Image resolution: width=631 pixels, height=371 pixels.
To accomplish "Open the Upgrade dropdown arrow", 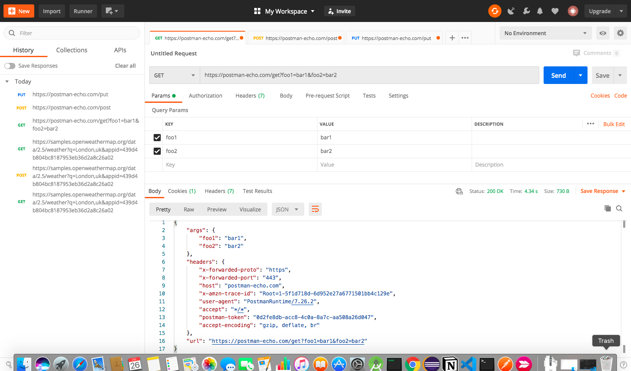I will (621, 11).
